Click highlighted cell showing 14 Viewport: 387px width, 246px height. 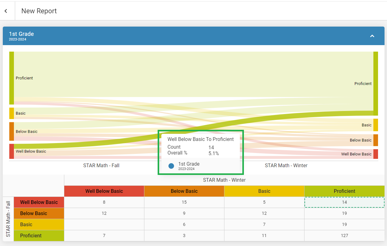tap(344, 202)
